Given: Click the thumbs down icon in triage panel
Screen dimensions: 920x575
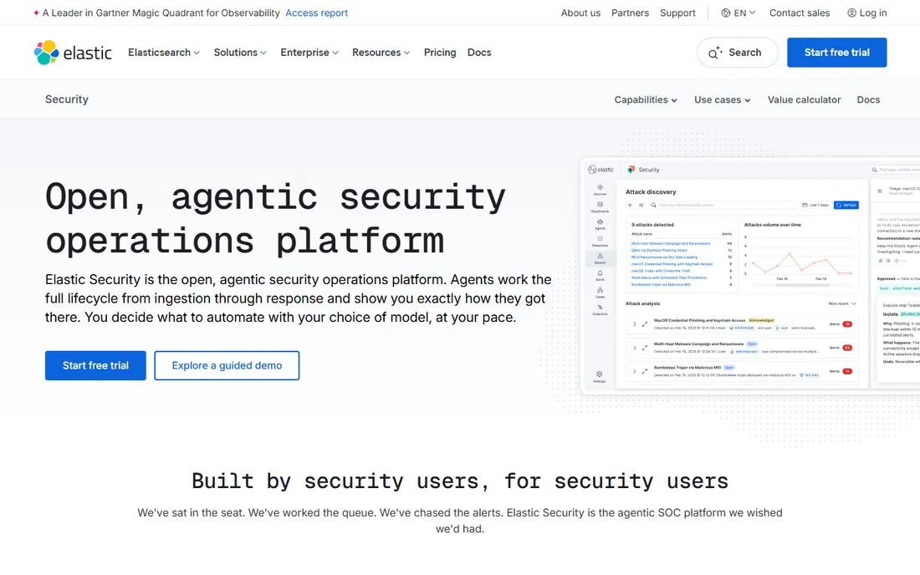Looking at the screenshot, I should (888, 261).
